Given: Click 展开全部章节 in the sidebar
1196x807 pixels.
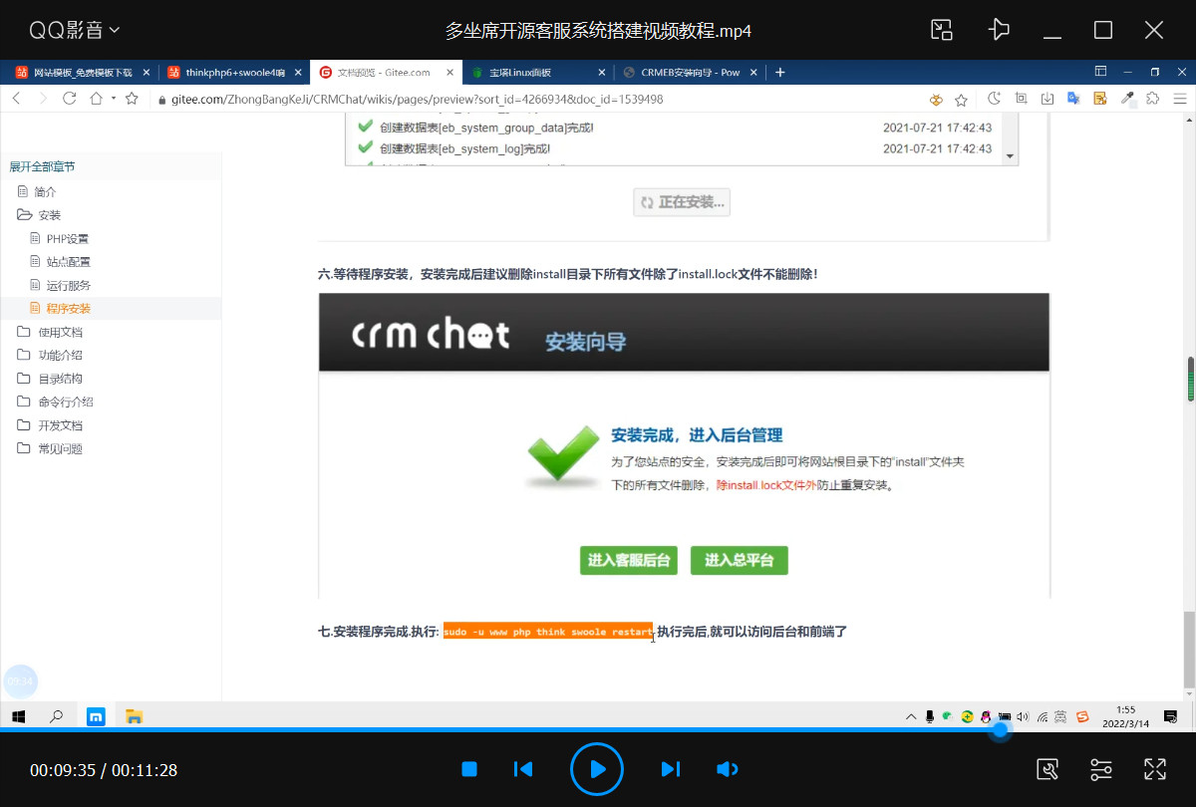Looking at the screenshot, I should point(42,167).
